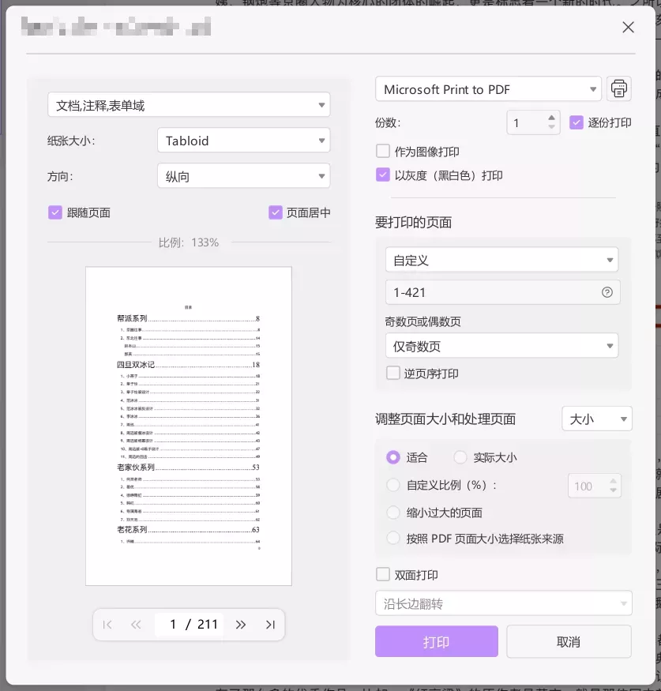Click the page preview thumbnail

point(189,426)
